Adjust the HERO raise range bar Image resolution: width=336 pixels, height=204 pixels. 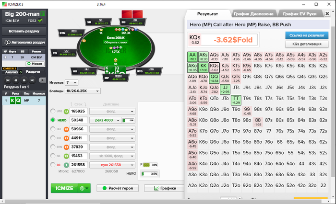pos(128,120)
